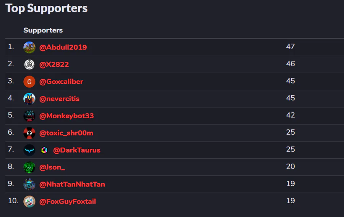The width and height of the screenshot is (344, 217).
Task: Visit the @DarkTaurus profile link
Action: pos(76,150)
